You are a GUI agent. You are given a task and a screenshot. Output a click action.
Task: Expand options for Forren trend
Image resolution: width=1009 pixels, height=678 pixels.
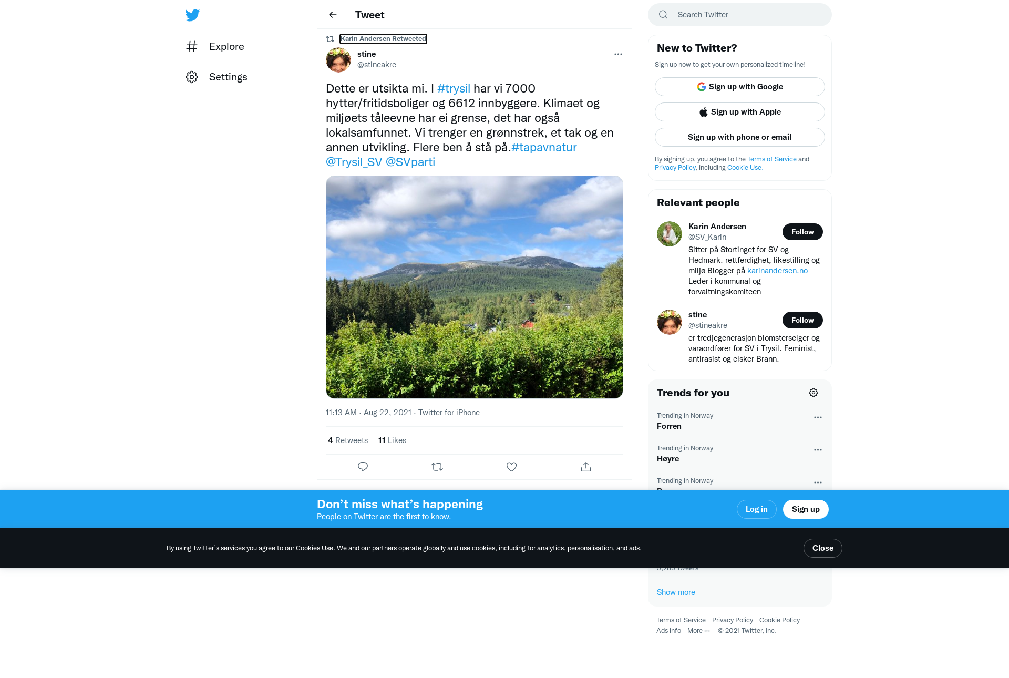coord(818,417)
